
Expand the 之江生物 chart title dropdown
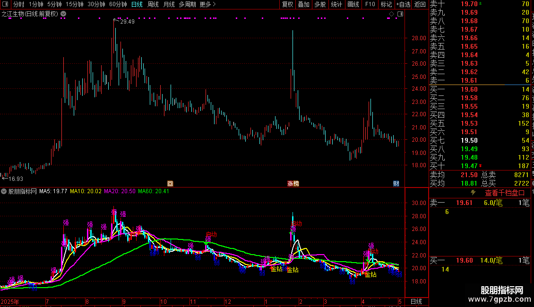[x=63, y=14]
